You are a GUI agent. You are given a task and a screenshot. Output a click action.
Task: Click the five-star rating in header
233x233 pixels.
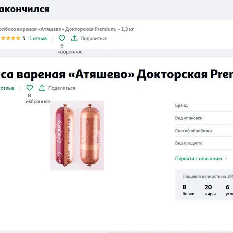[10, 38]
